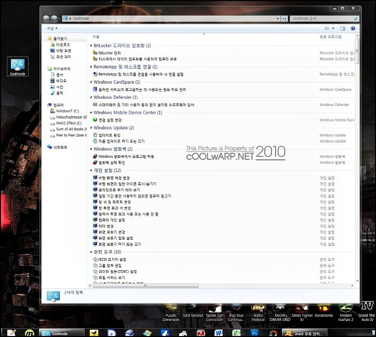The image size is (376, 337).
Task: Collapse the Windows Update group
Action: pos(91,128)
